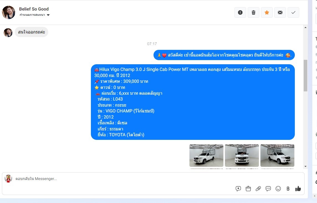
Task: Click the สวัสดีค่ะ greeting message bubble
Action: (x=224, y=55)
